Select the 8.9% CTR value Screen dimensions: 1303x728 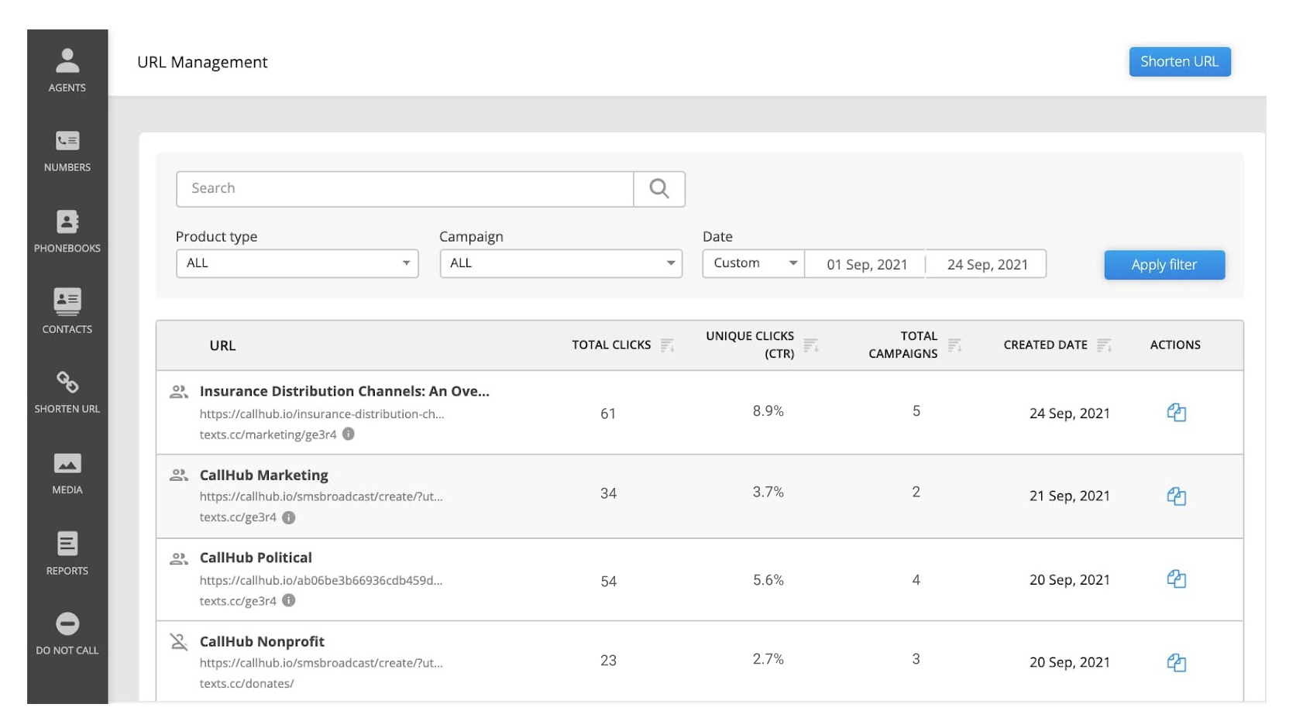pos(768,410)
